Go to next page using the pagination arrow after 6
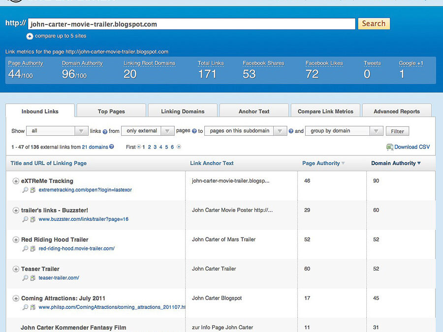This screenshot has width=443, height=332. pos(179,147)
